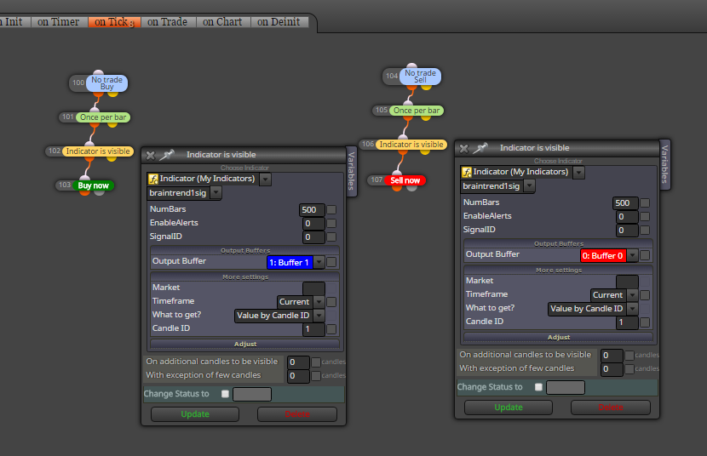
Task: Open left panel Timeframe Current dropdown
Action: pyautogui.click(x=319, y=302)
